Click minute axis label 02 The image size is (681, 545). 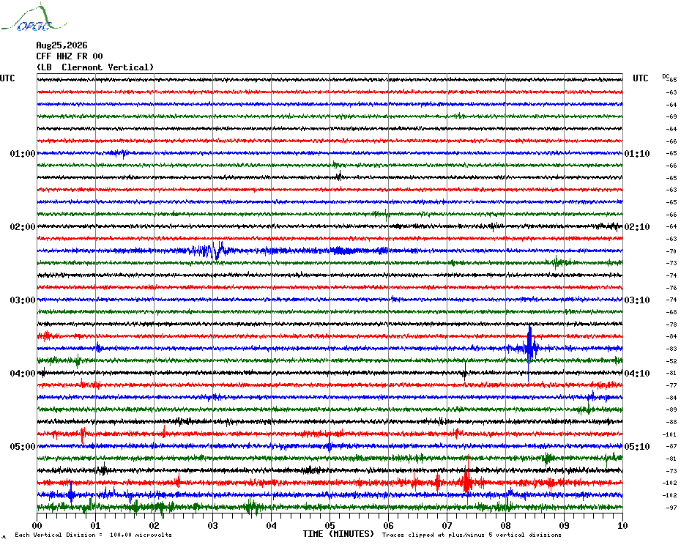(155, 525)
